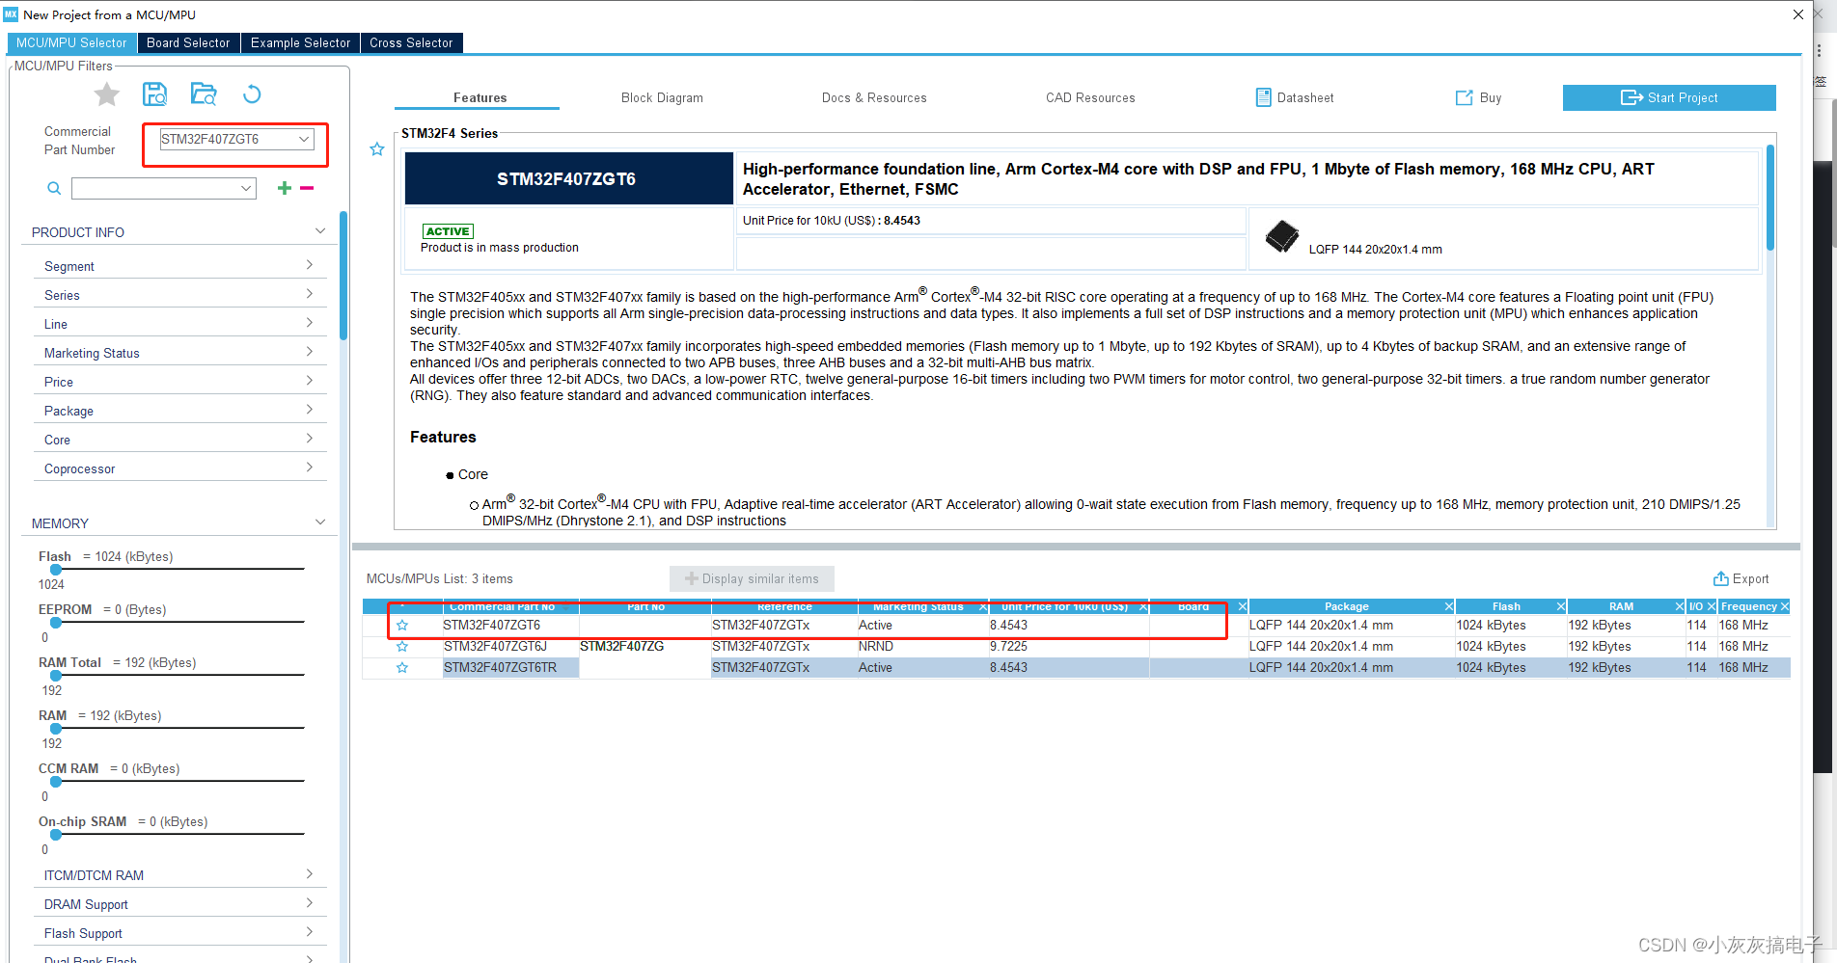The height and width of the screenshot is (963, 1837).
Task: Click Display similar items button
Action: (752, 578)
